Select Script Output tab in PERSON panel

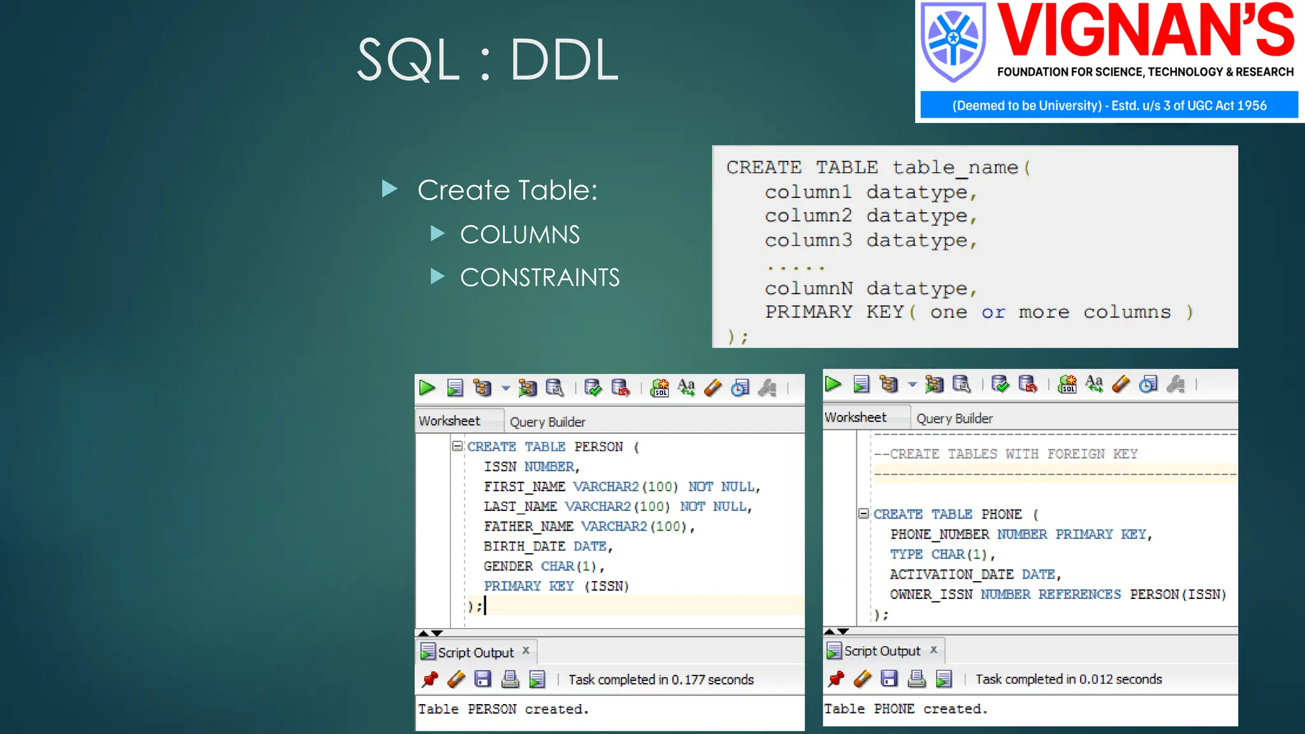click(x=476, y=652)
